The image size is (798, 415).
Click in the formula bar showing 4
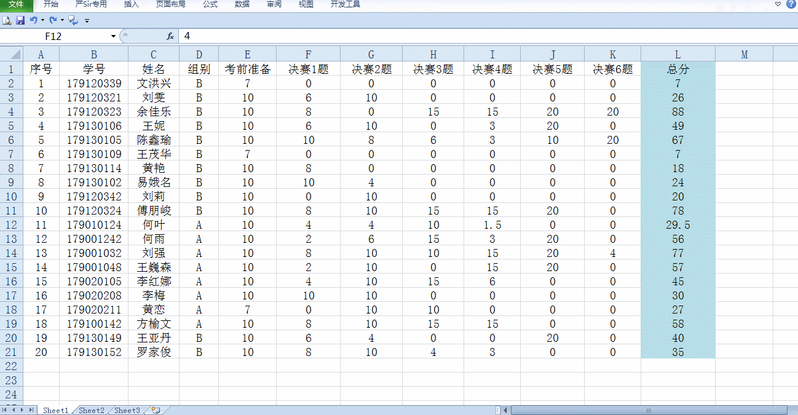coord(430,36)
